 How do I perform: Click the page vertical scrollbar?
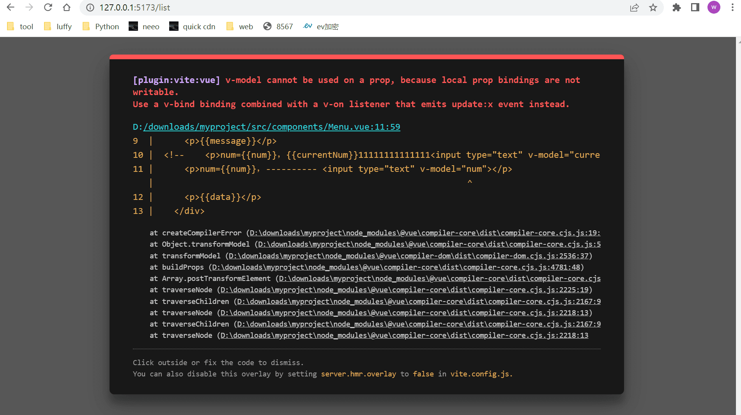point(738,226)
